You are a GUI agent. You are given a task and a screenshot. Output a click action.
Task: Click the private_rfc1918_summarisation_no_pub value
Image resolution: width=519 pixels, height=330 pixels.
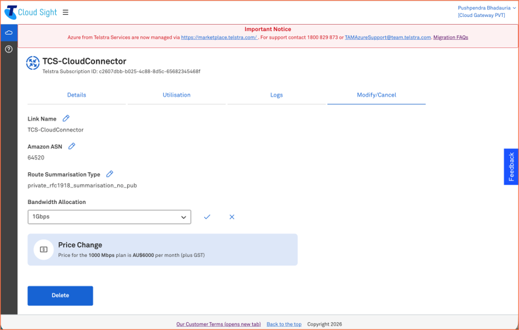click(82, 185)
